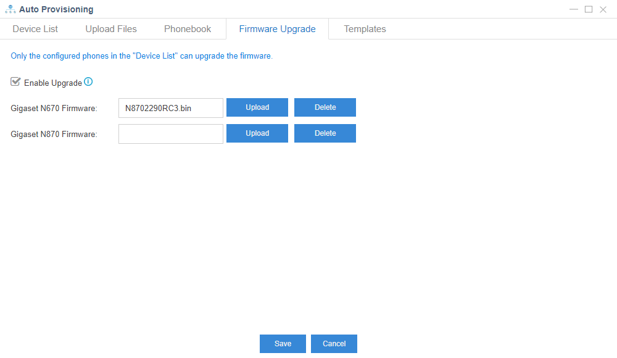Open the Upload Files tab
Screen dimensions: 617x358
pos(111,29)
